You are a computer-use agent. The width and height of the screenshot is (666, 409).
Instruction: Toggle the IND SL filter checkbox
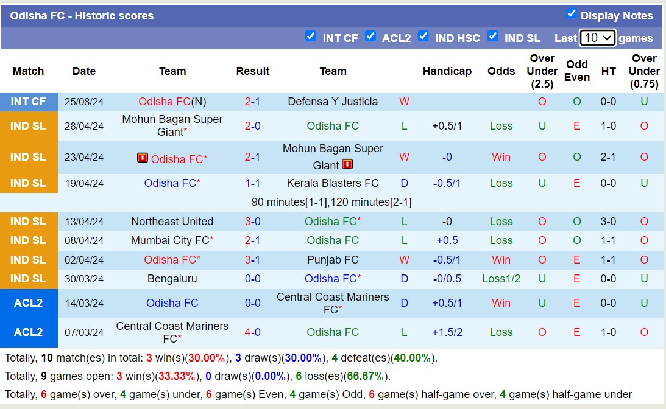[x=493, y=36]
